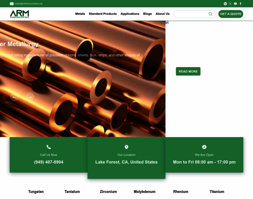Go to previous slide arrow
253x199 pixels.
14,97
